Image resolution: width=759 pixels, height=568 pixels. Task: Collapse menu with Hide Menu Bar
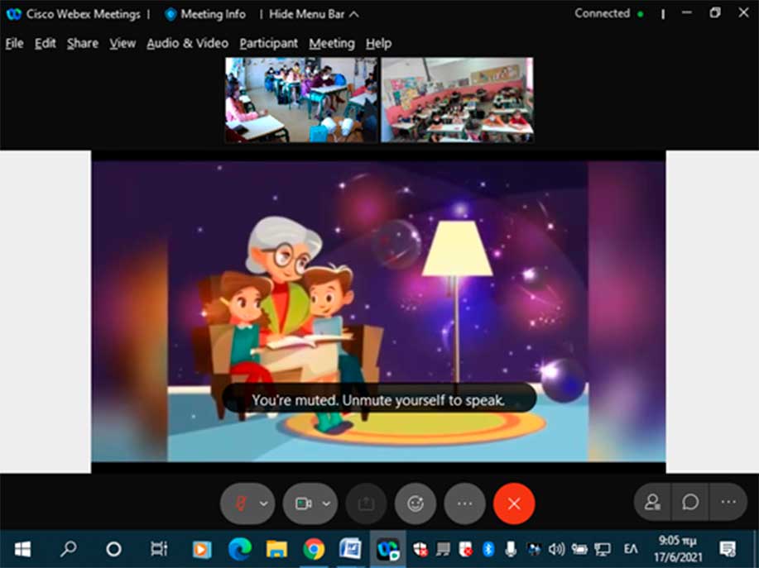(x=314, y=14)
